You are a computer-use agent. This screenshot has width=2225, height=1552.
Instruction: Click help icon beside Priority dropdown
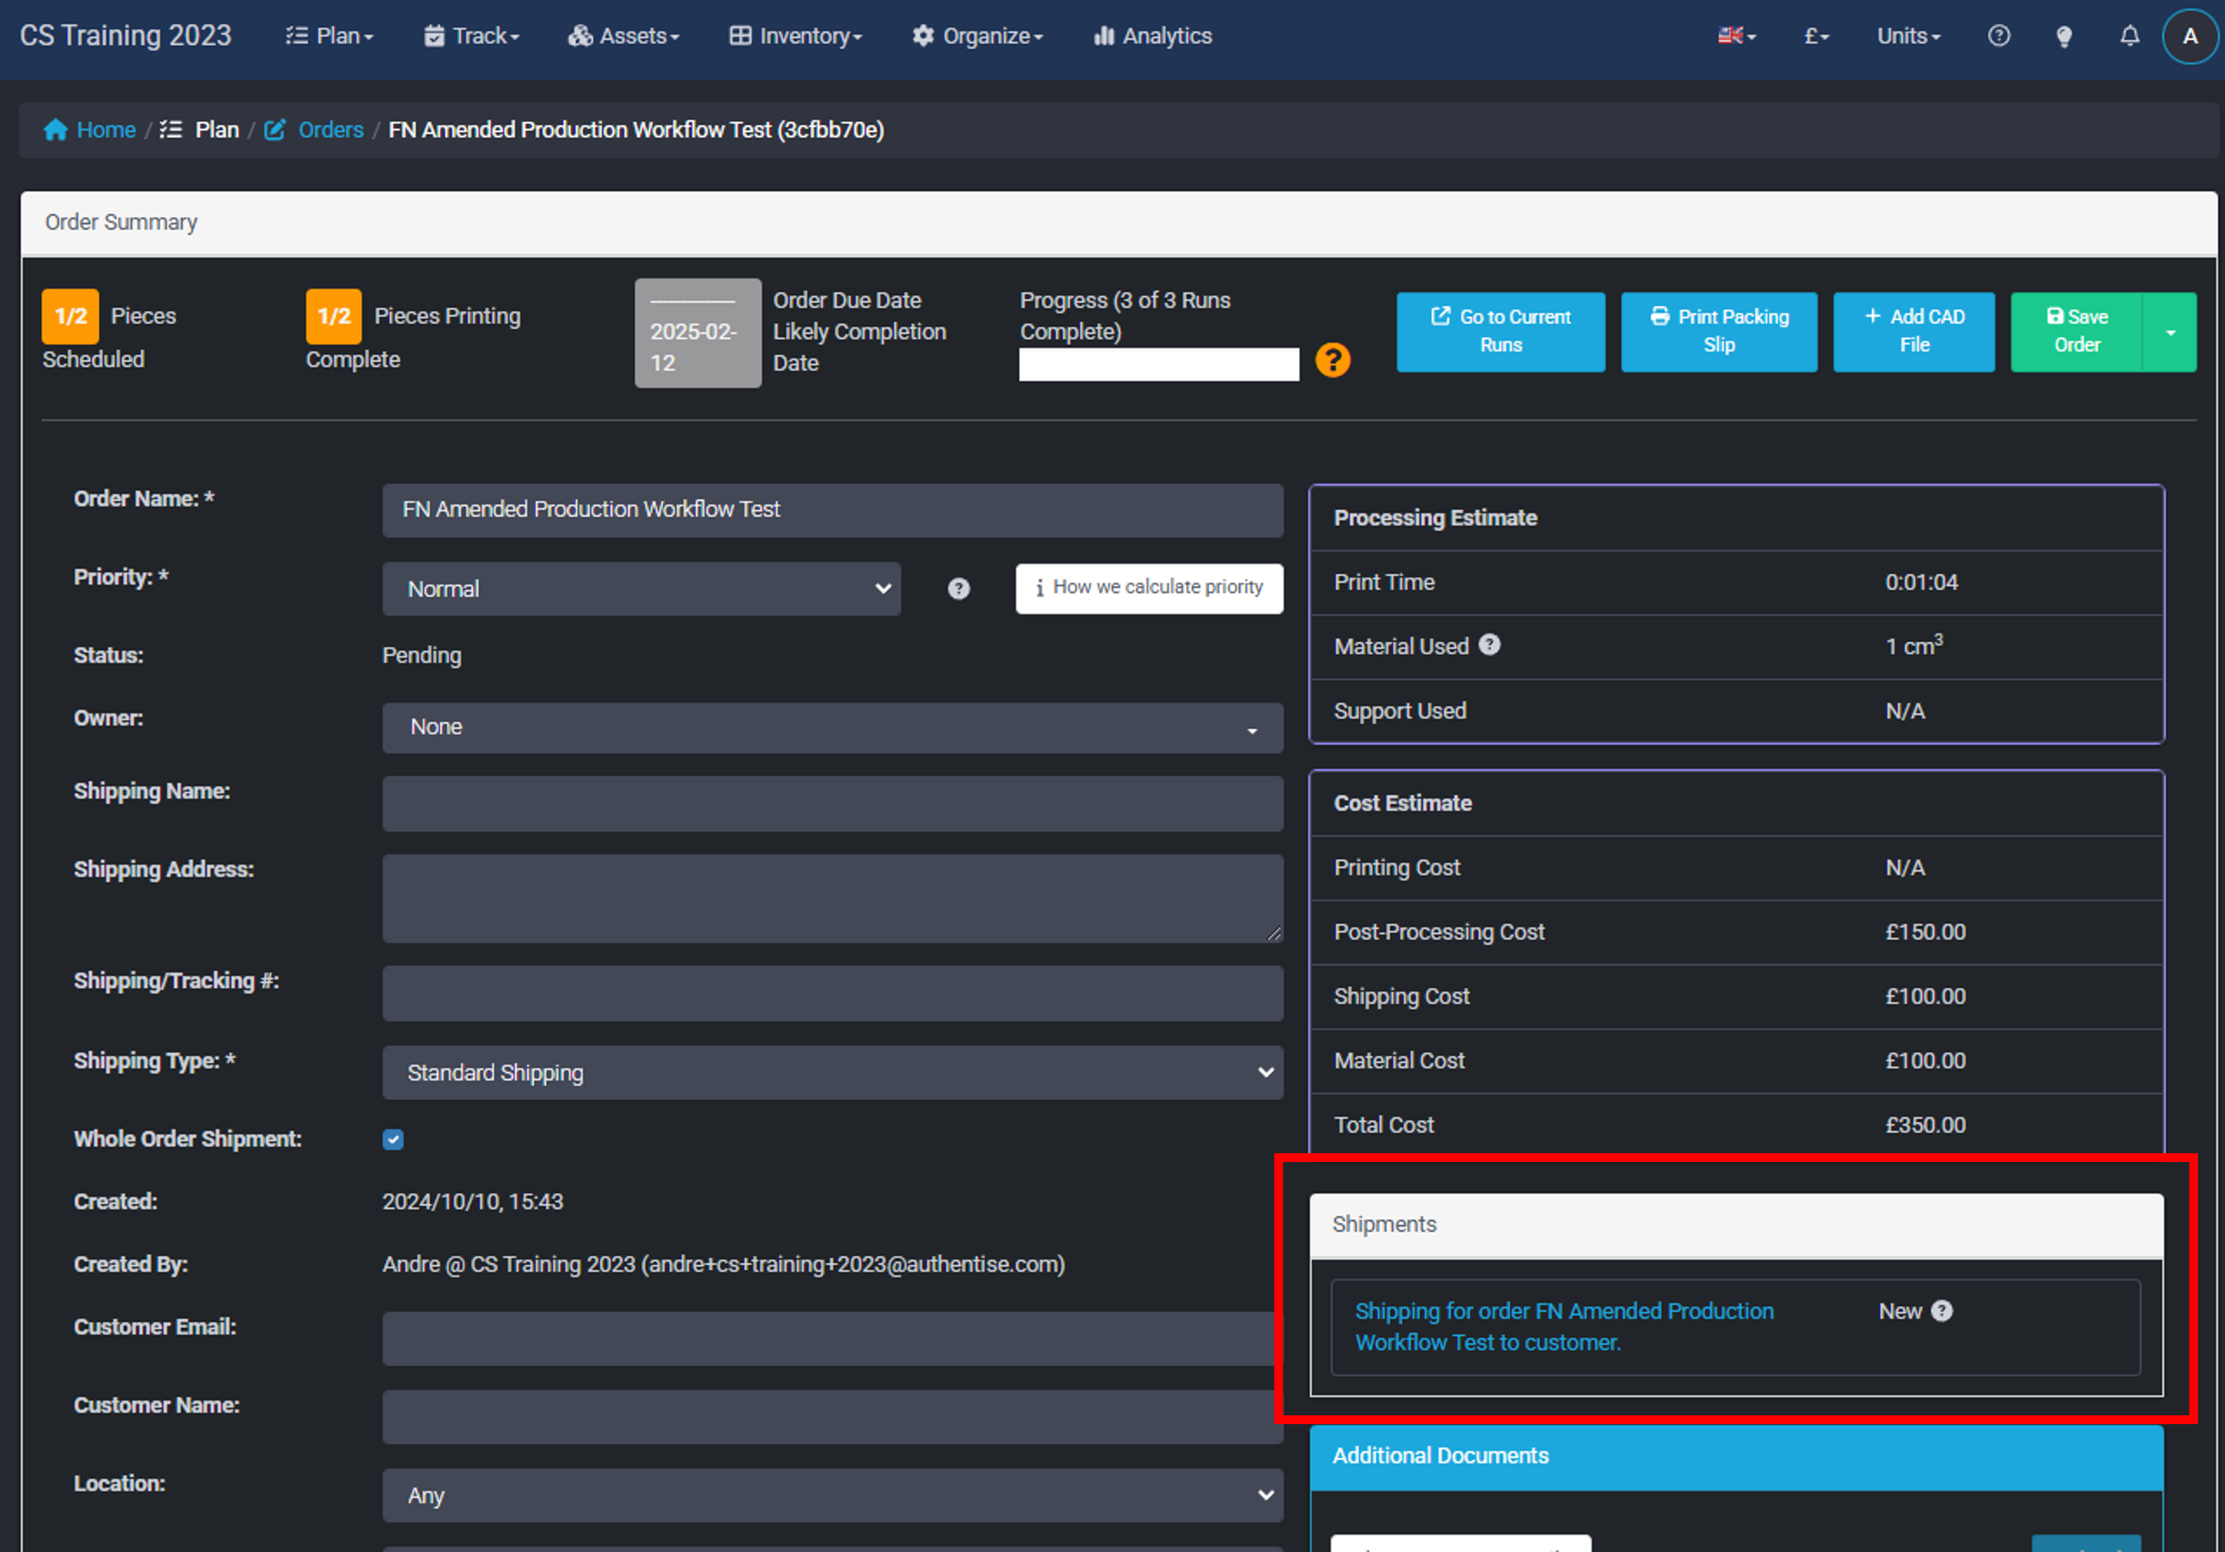tap(958, 589)
